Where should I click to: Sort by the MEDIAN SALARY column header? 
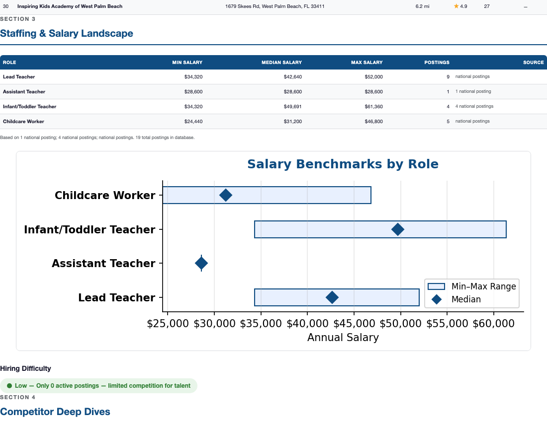(281, 62)
